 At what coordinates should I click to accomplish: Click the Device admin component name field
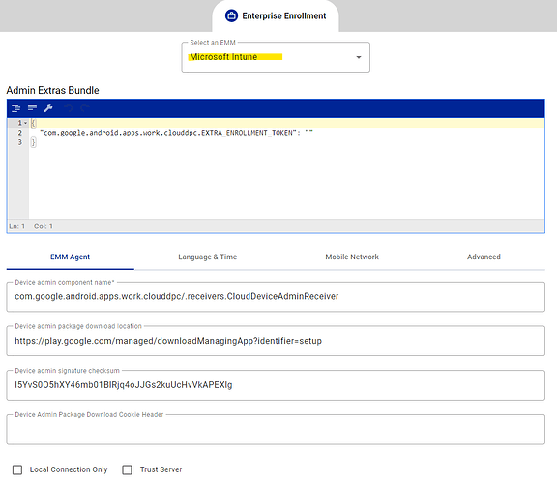pyautogui.click(x=276, y=297)
